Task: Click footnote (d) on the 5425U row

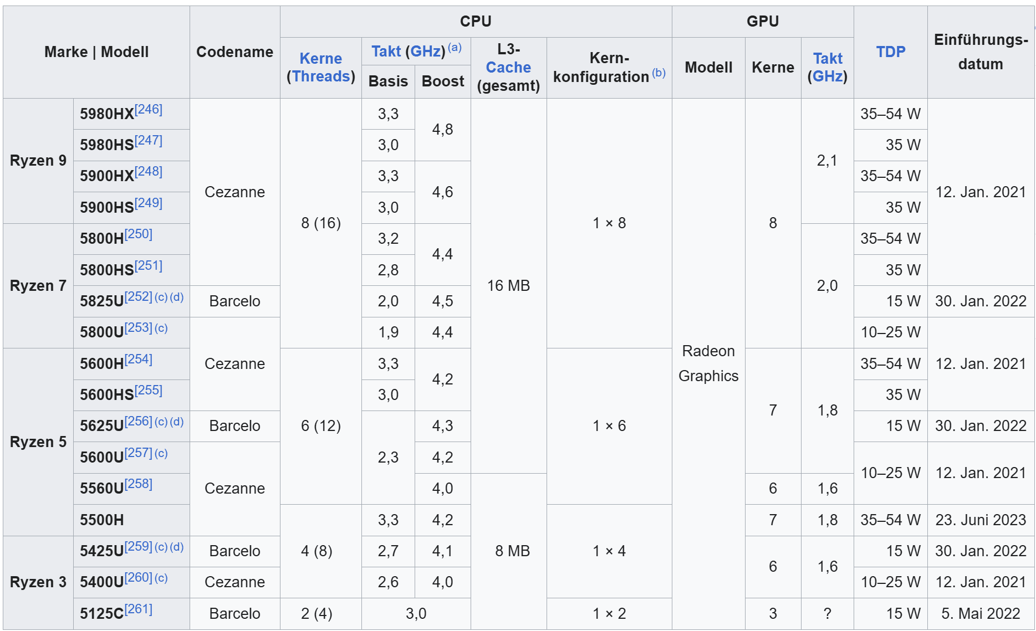Action: (x=177, y=547)
